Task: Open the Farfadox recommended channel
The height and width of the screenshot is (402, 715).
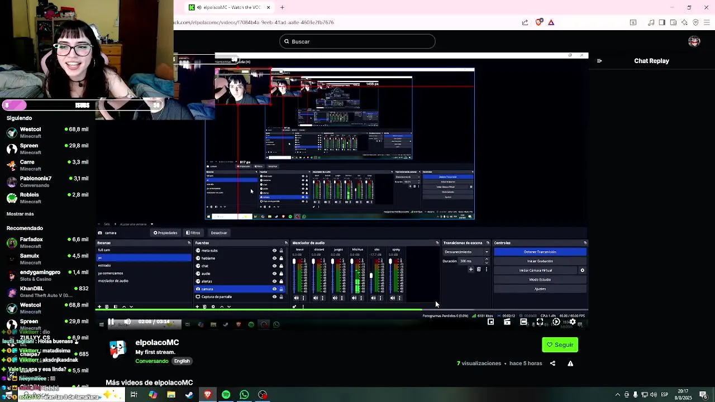Action: point(47,242)
